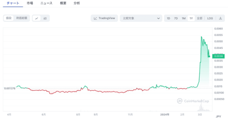Choose the 1Y time range
Screen dimensions: 228x120
coord(191,18)
